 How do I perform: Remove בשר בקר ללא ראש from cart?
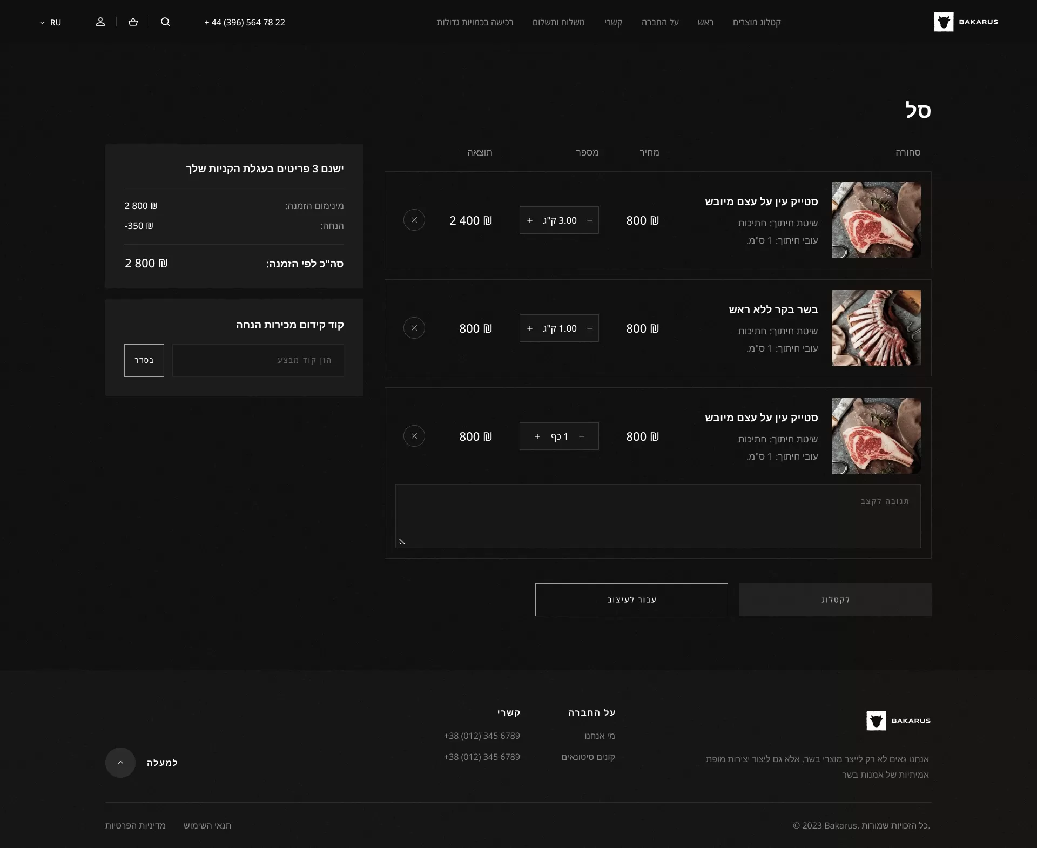[414, 328]
